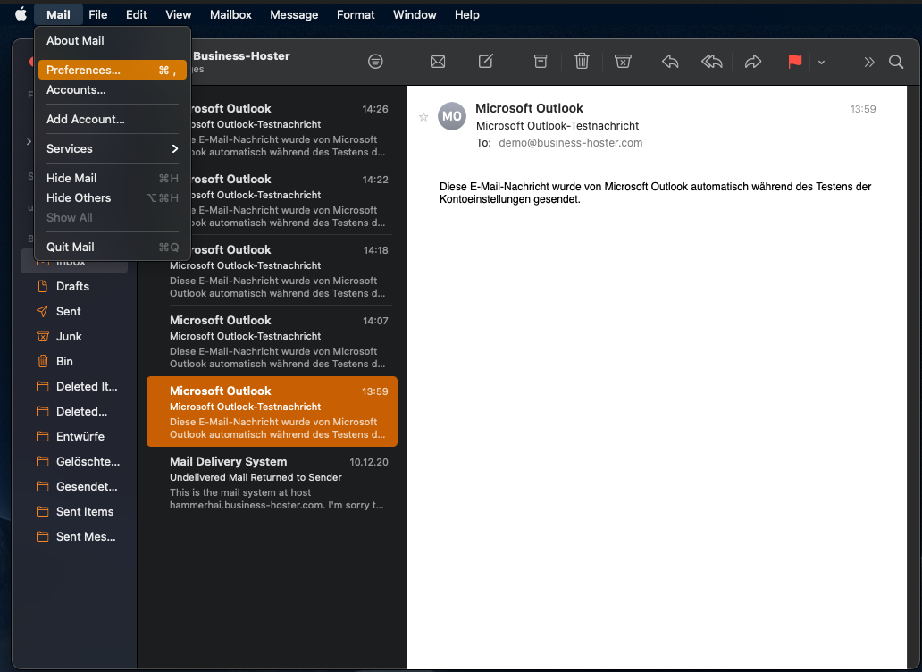Open the Mailbox menu
Viewport: 922px width, 672px height.
coord(230,14)
